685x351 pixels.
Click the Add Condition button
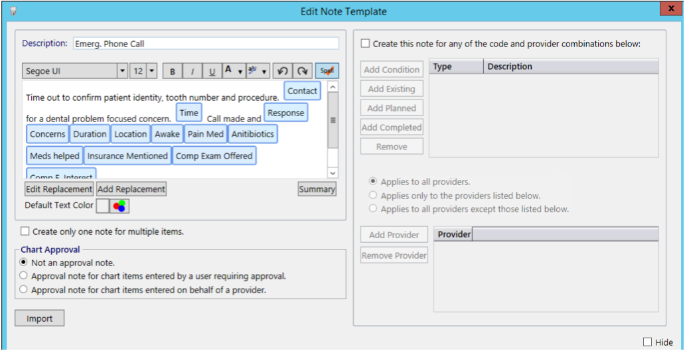392,70
